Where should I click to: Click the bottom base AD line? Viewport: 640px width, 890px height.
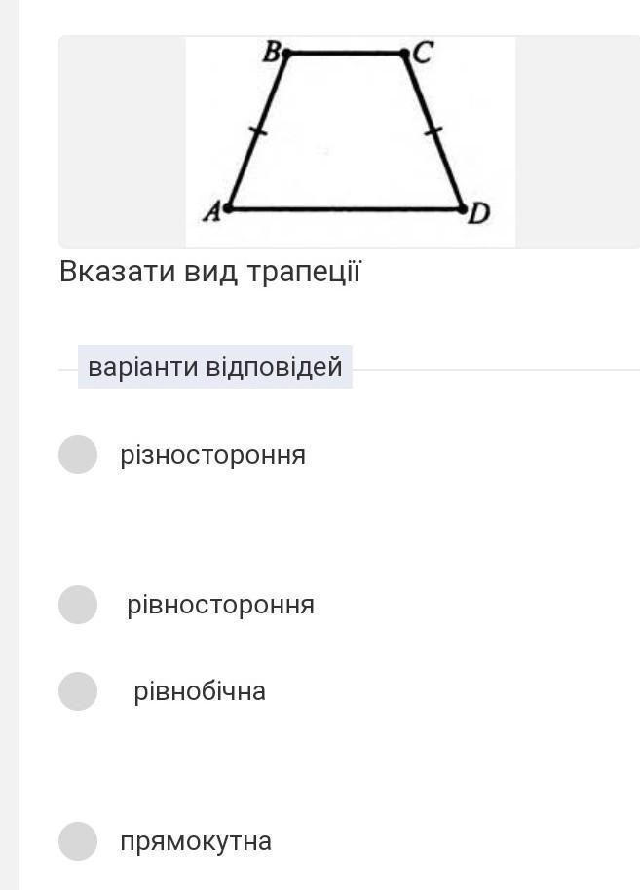(x=346, y=208)
